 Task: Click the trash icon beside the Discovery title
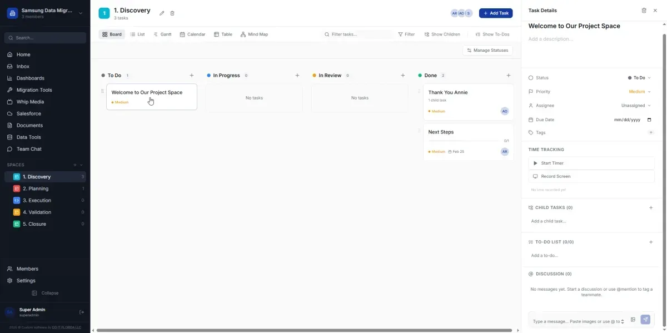[x=172, y=13]
